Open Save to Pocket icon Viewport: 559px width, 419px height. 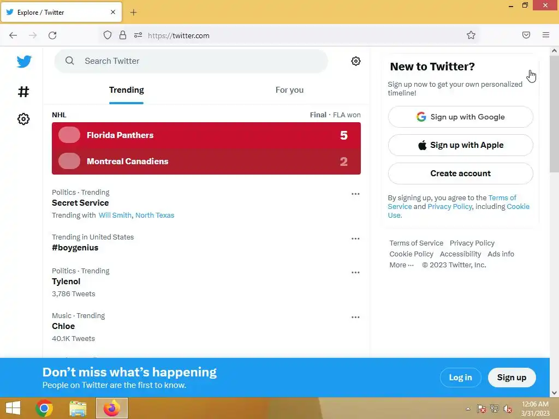click(526, 35)
